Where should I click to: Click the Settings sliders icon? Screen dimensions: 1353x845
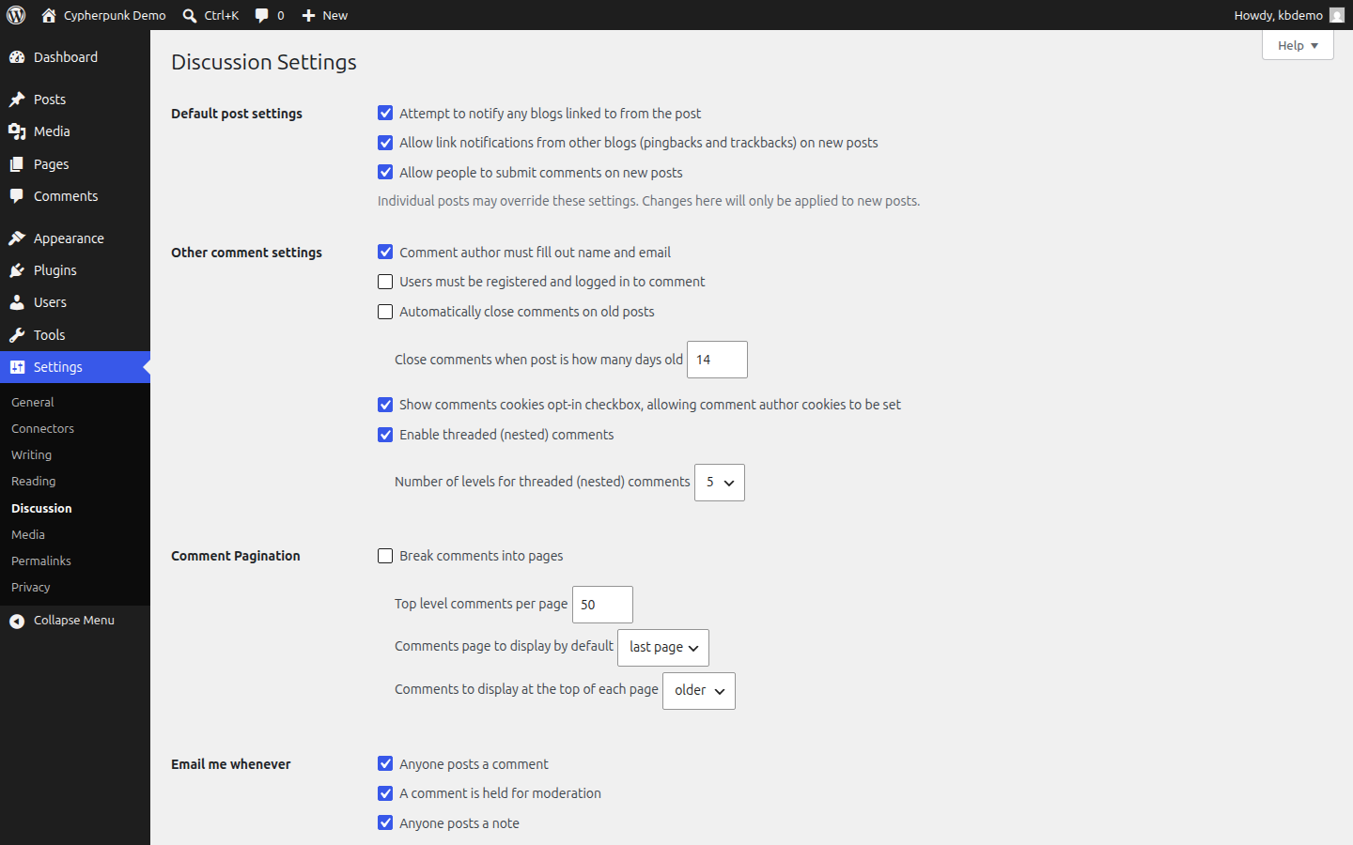coord(17,367)
